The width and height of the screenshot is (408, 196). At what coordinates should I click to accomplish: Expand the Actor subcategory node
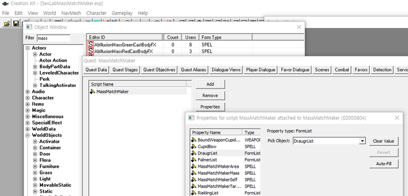(x=35, y=54)
